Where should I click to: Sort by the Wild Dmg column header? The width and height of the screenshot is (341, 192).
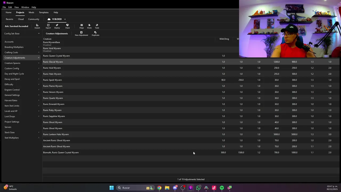coord(224,39)
